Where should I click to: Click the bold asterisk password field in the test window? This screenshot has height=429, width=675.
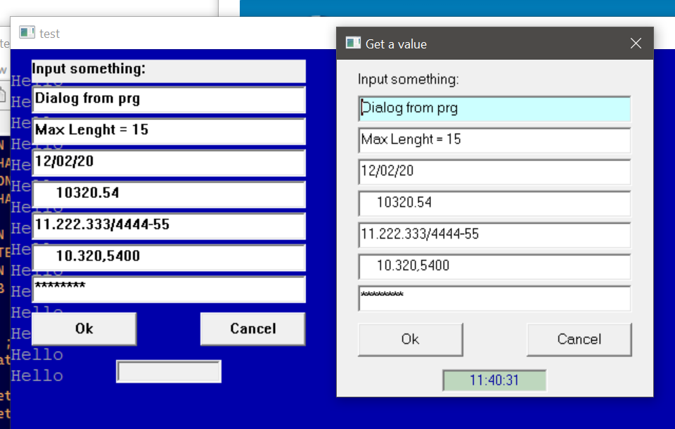(x=169, y=289)
